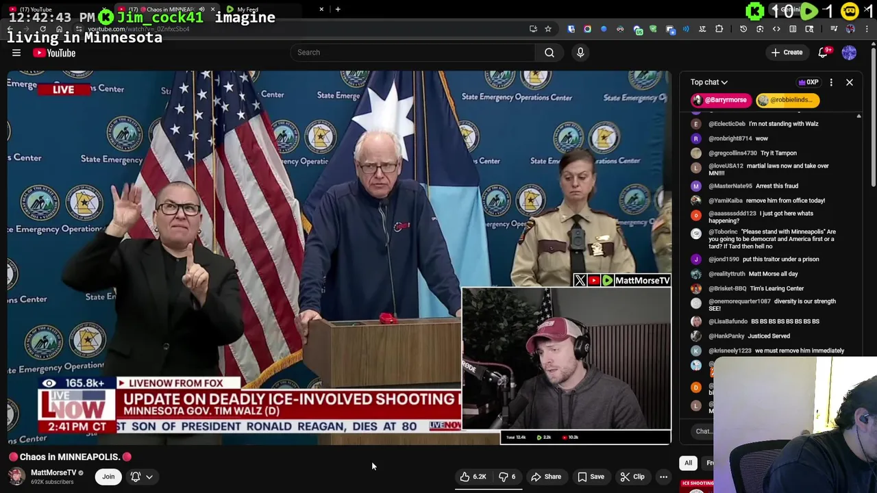The width and height of the screenshot is (877, 493).
Task: Open browser extensions puzzle icon
Action: pos(719,29)
